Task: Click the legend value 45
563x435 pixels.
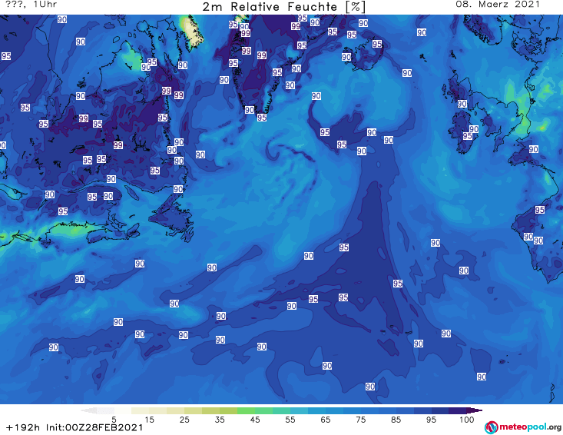Action: point(255,419)
